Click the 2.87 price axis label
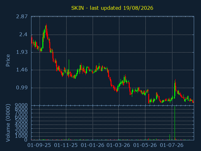 tap(22, 16)
